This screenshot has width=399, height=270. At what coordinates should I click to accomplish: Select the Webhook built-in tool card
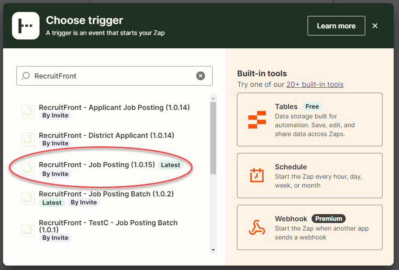[310, 227]
